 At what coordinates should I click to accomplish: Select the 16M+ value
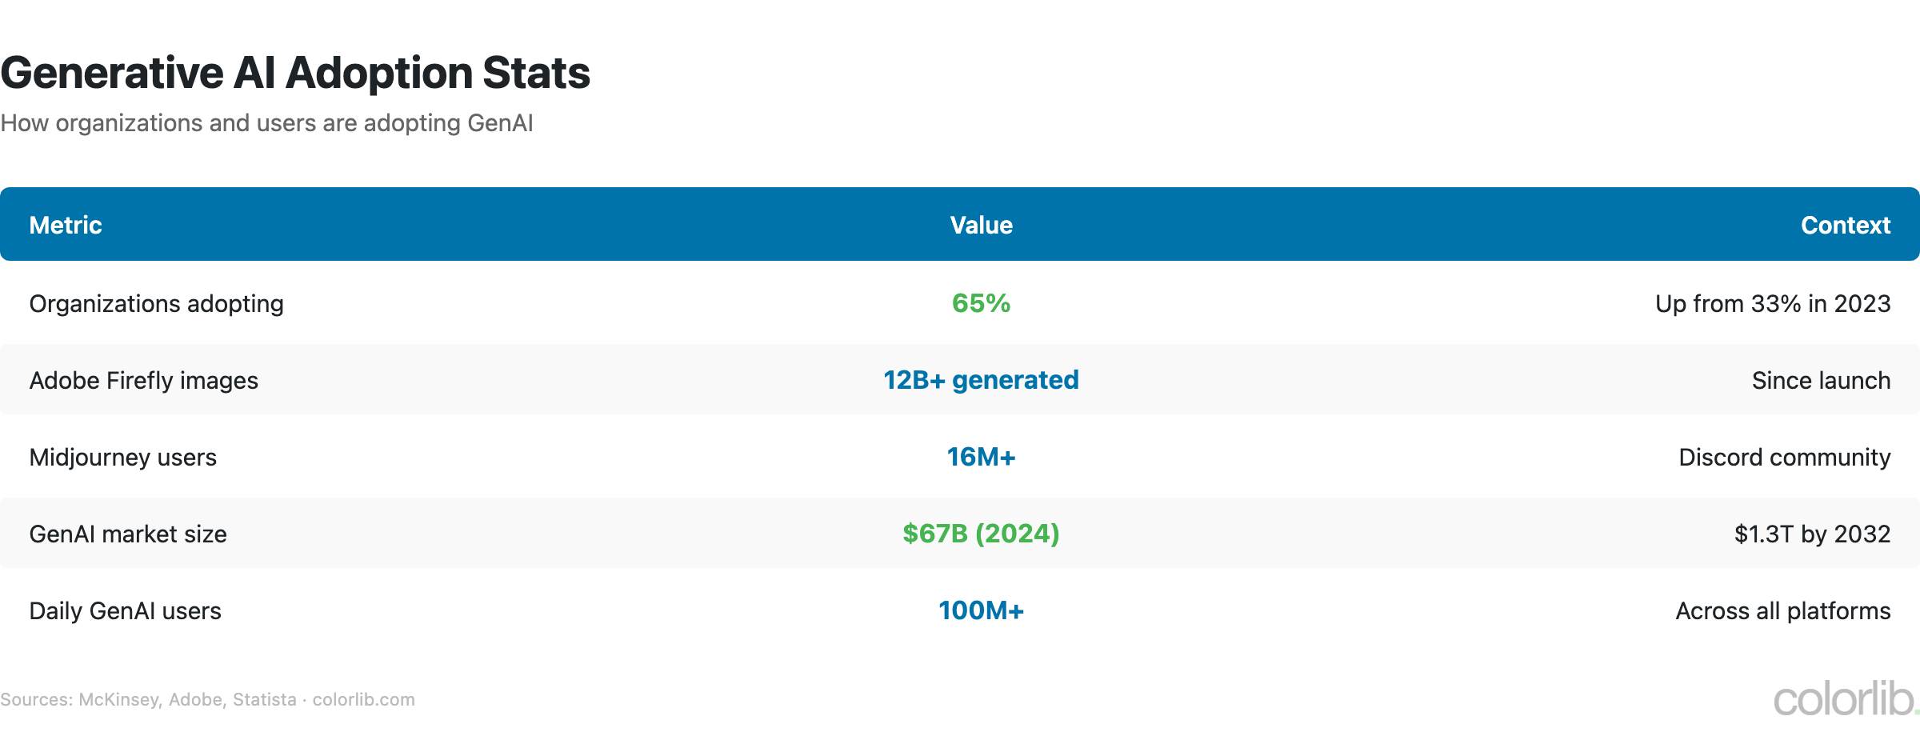pyautogui.click(x=981, y=457)
